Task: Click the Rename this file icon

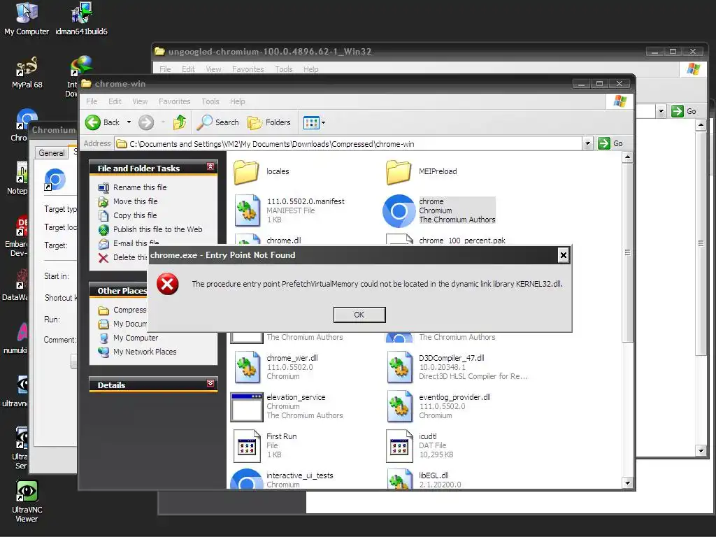Action: 103,187
